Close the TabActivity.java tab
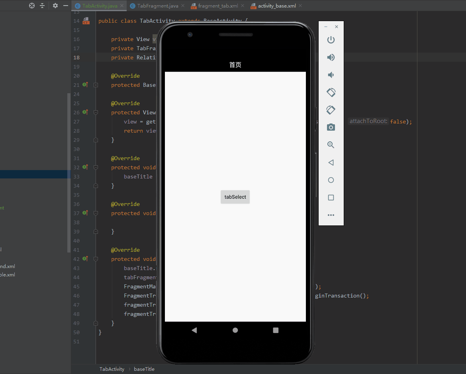 tap(122, 6)
